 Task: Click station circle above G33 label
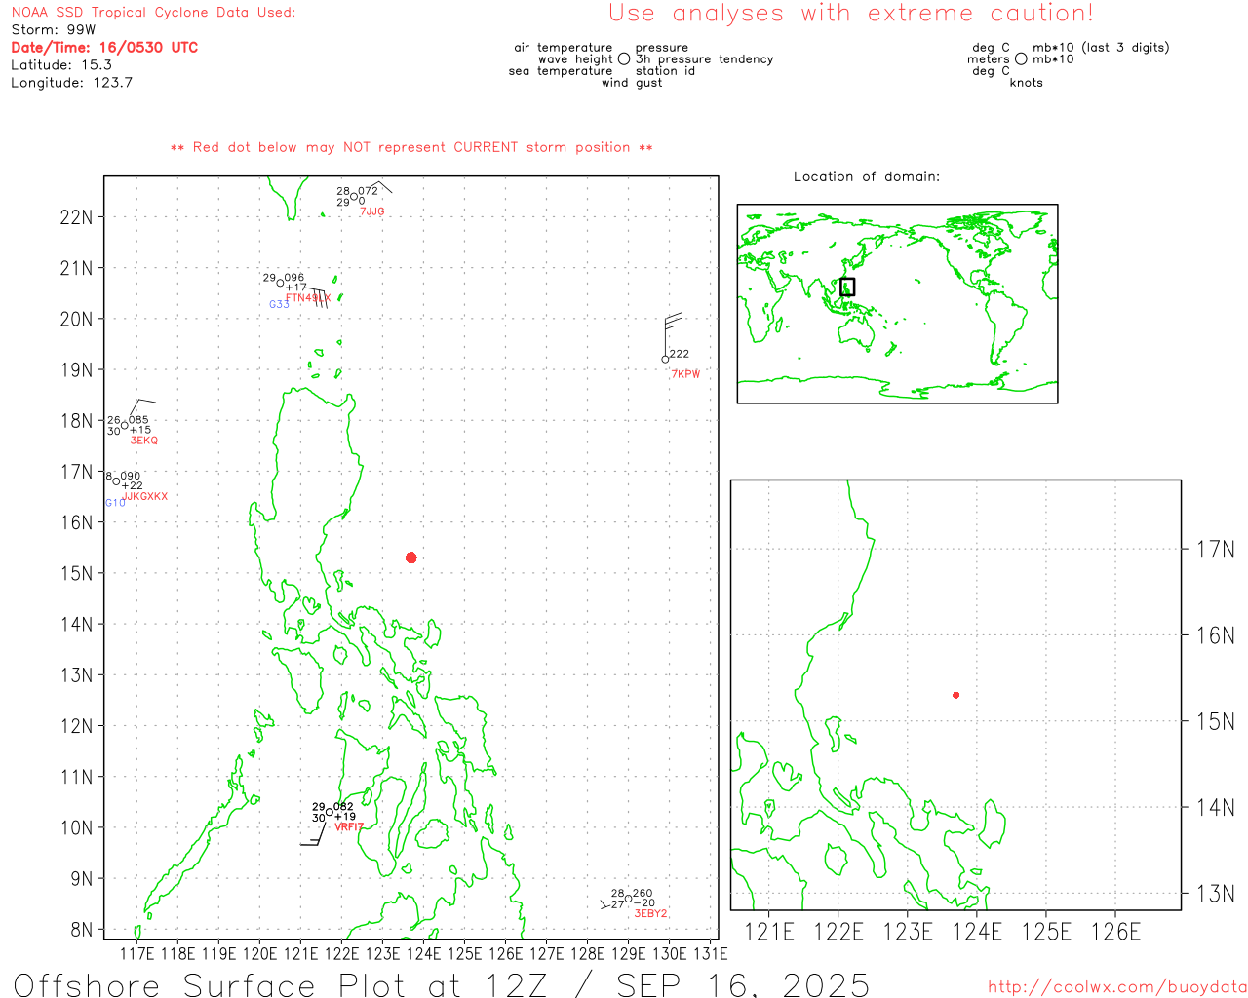[x=281, y=284]
